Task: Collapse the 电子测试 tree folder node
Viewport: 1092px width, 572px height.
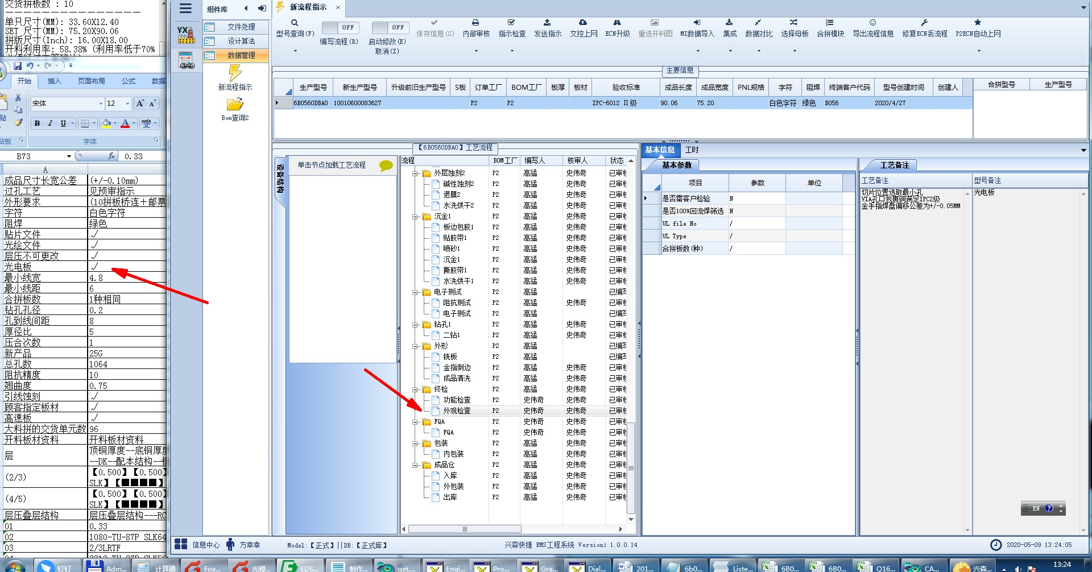Action: [x=416, y=292]
